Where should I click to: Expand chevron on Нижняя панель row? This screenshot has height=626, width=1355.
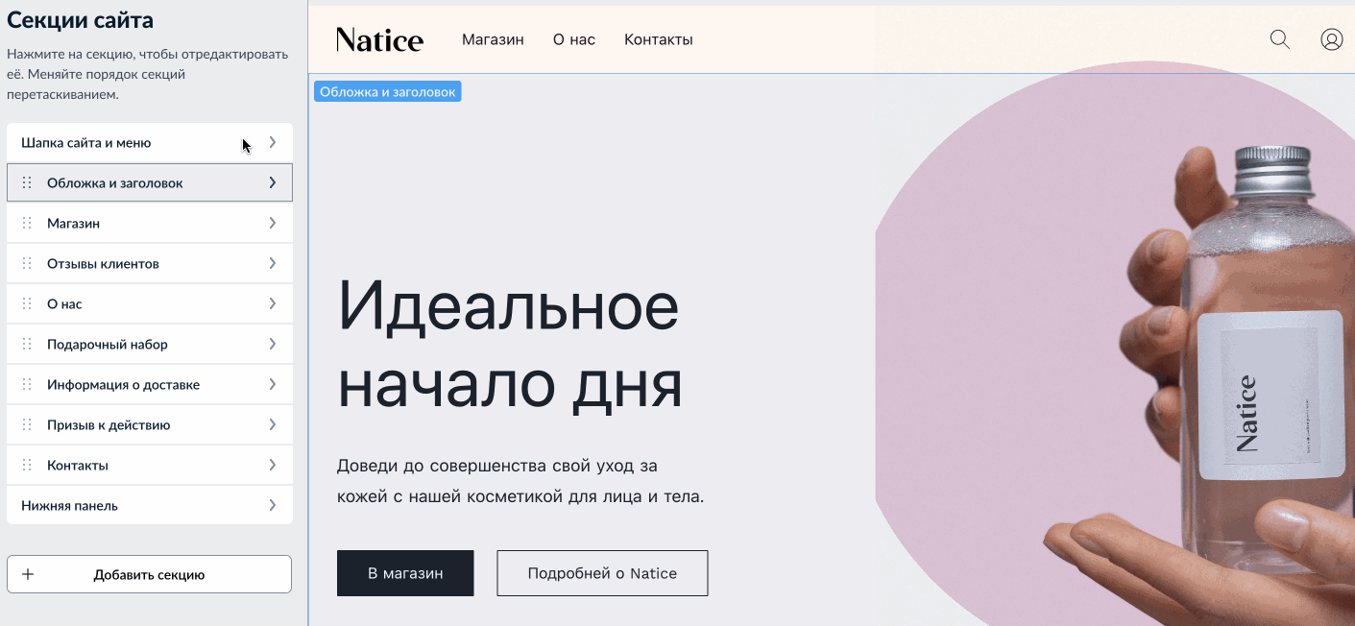(273, 505)
